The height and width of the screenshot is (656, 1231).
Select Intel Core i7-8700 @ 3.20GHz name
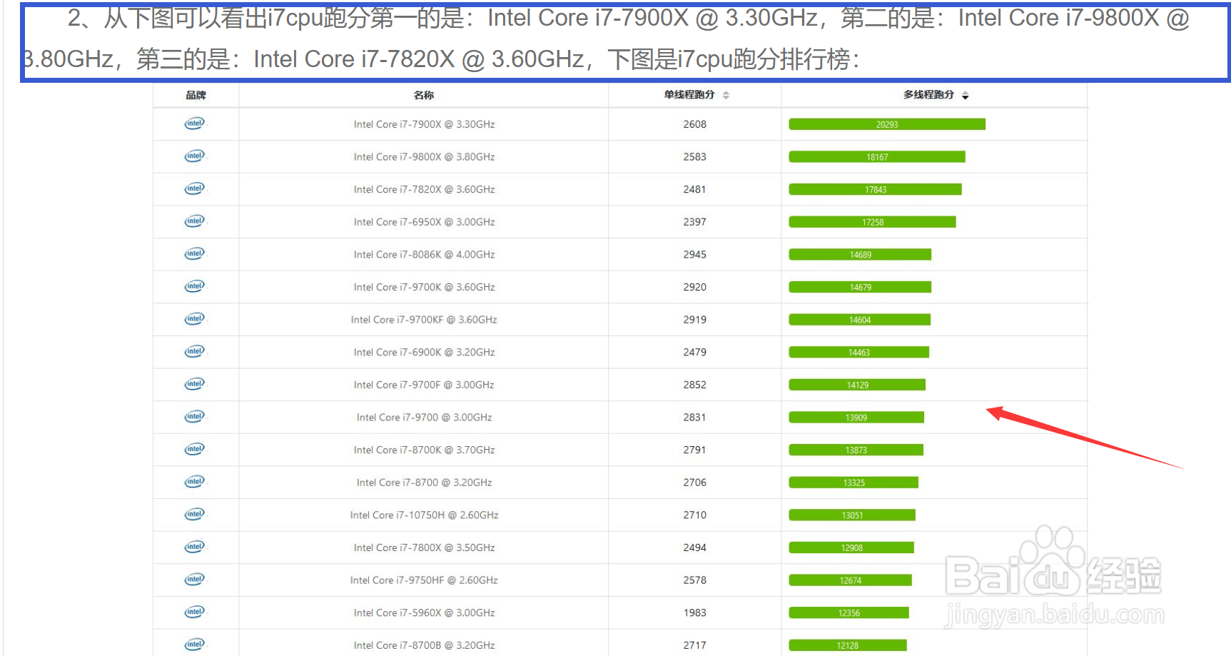424,483
